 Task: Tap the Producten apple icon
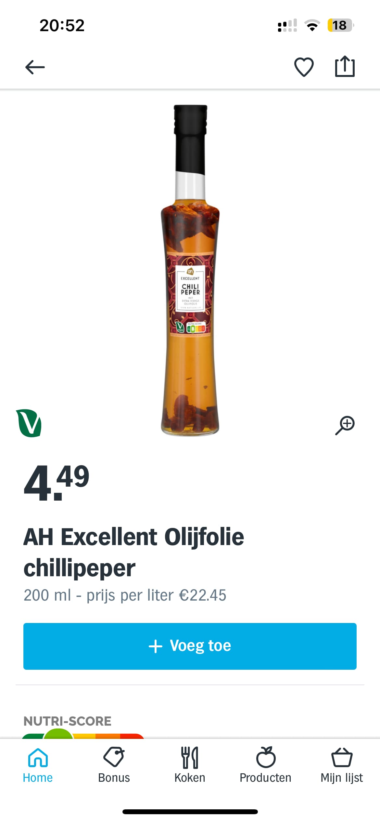tap(266, 757)
